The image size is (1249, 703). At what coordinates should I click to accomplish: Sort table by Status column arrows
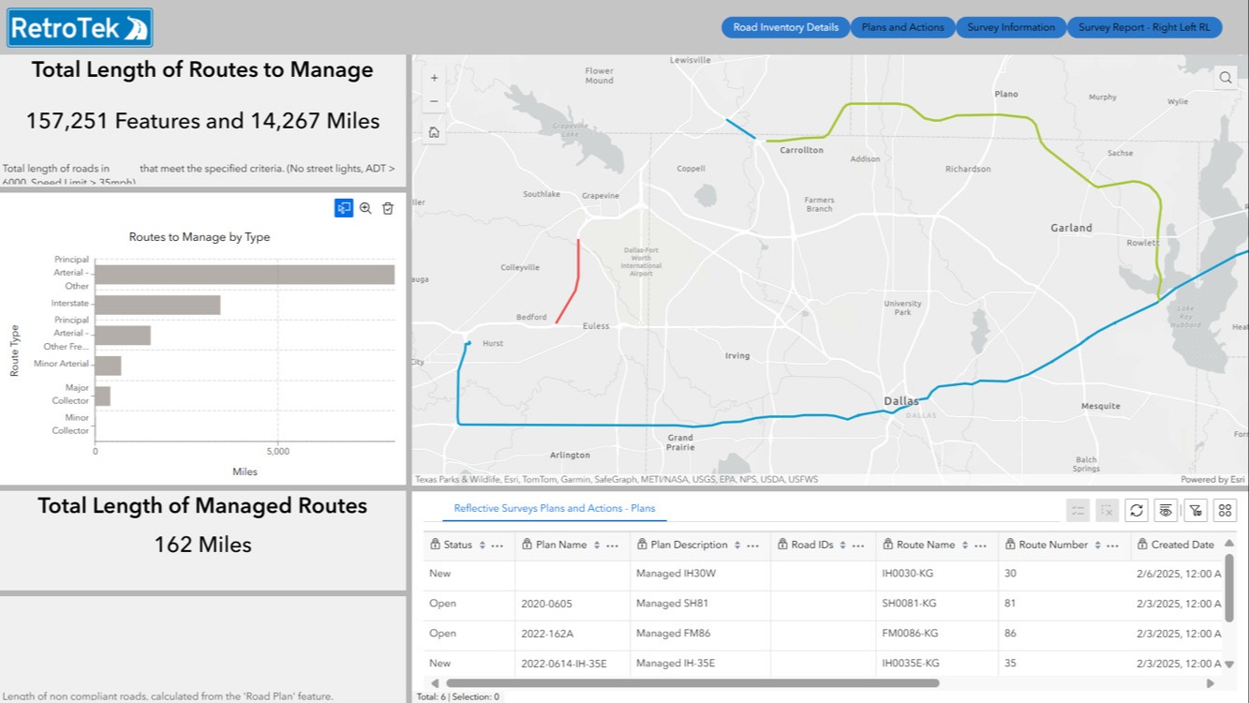483,545
